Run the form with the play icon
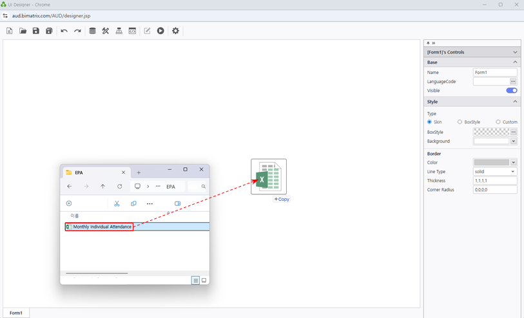 point(160,31)
